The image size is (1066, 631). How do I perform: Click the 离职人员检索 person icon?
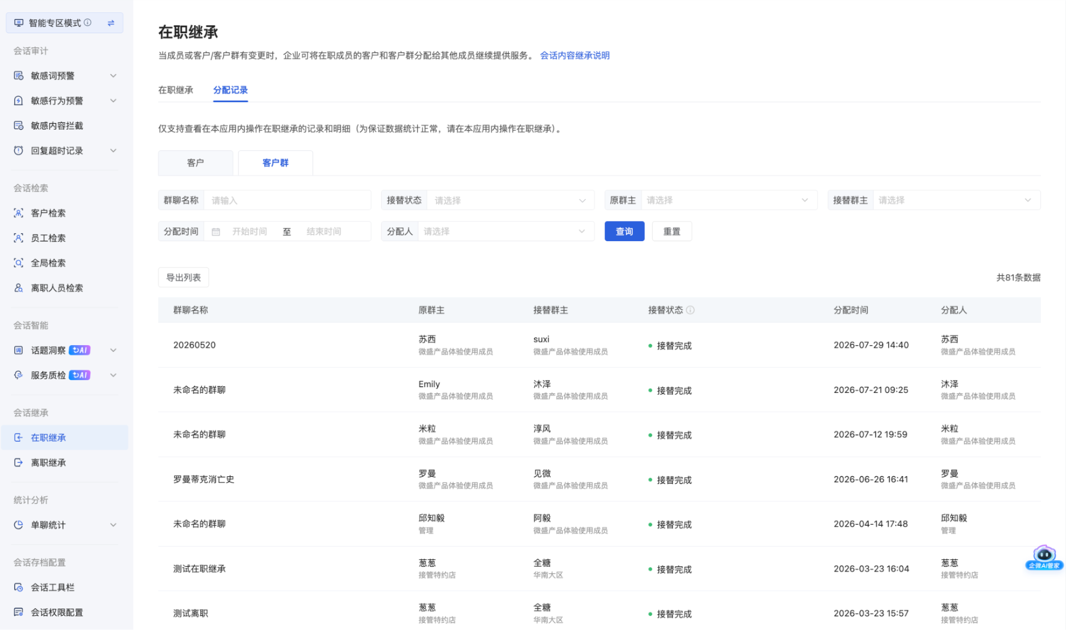18,288
